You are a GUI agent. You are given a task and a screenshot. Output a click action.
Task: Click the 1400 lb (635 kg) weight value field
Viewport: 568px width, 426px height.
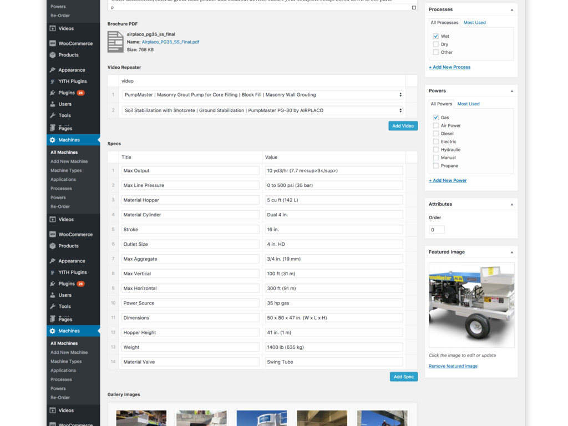pos(333,347)
